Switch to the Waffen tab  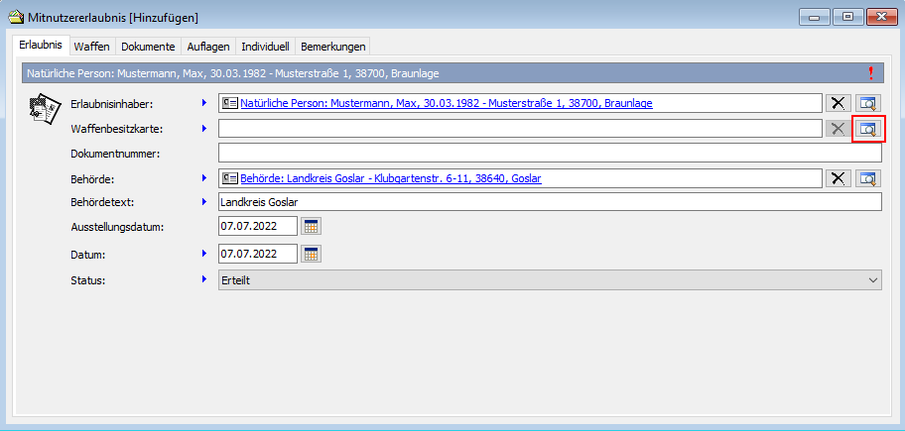[91, 47]
